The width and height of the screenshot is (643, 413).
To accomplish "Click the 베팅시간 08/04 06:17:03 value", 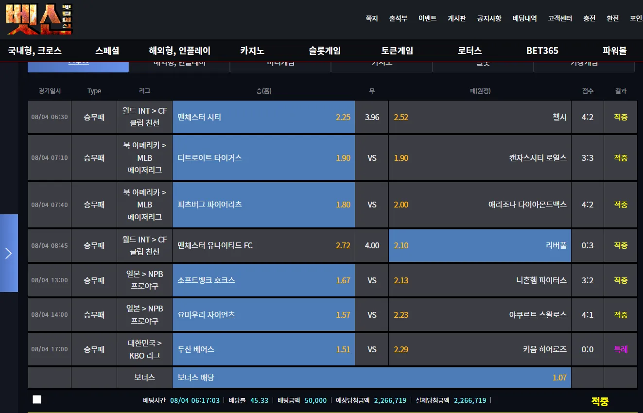I will click(195, 400).
